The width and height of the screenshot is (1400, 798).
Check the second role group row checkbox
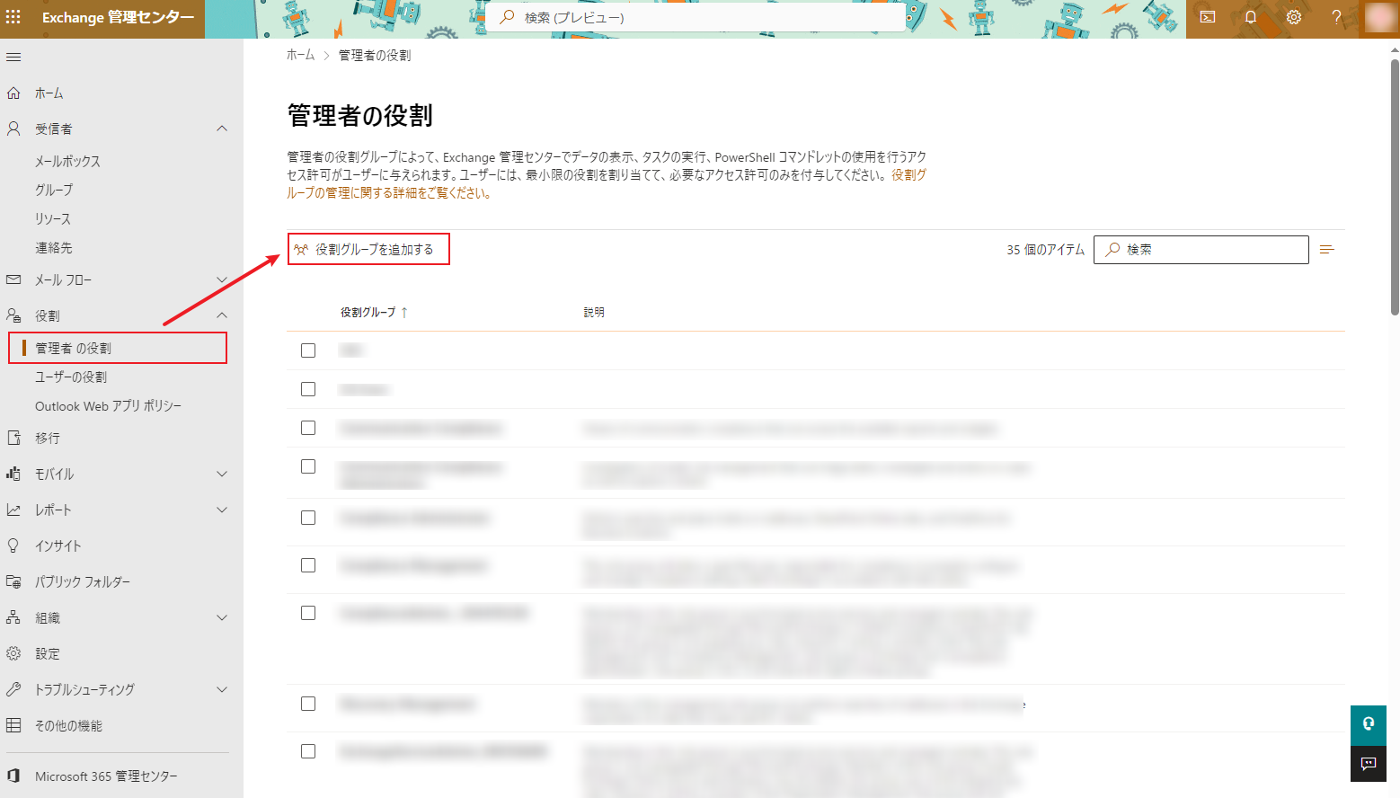308,389
